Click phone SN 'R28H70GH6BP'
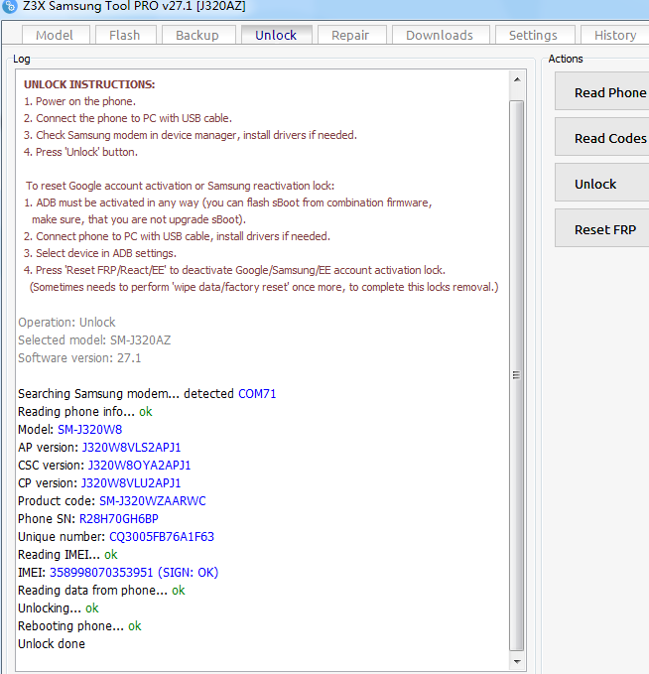The image size is (649, 674). [x=119, y=519]
